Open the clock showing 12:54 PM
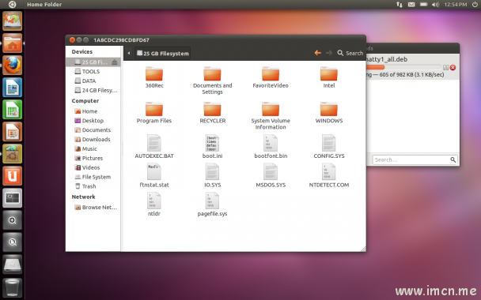Screen dimensions: 481x300 click(456, 4)
